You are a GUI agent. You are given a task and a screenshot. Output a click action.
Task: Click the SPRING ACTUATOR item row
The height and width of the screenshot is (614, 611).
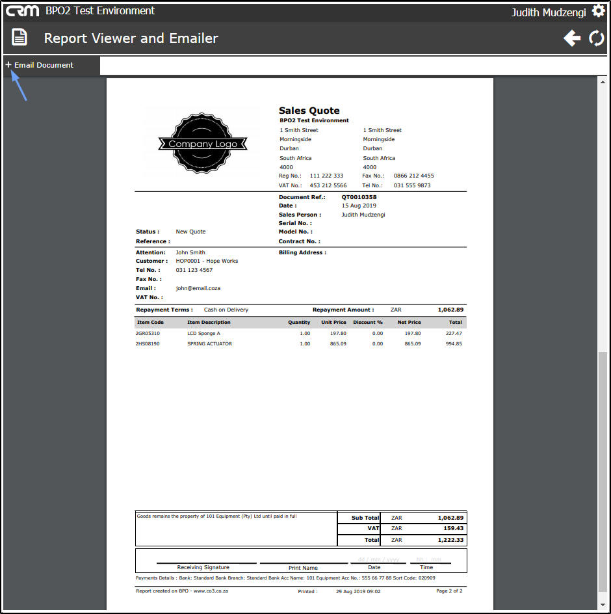click(x=299, y=344)
